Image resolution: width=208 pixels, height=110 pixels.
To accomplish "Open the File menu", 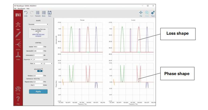I will [15, 9].
